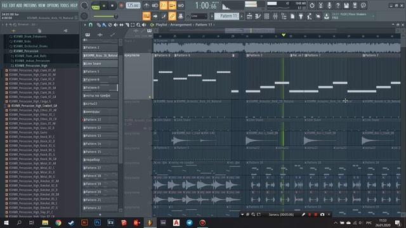Toggle wait for input to start playing
The height and width of the screenshot is (228, 406).
[155, 6]
